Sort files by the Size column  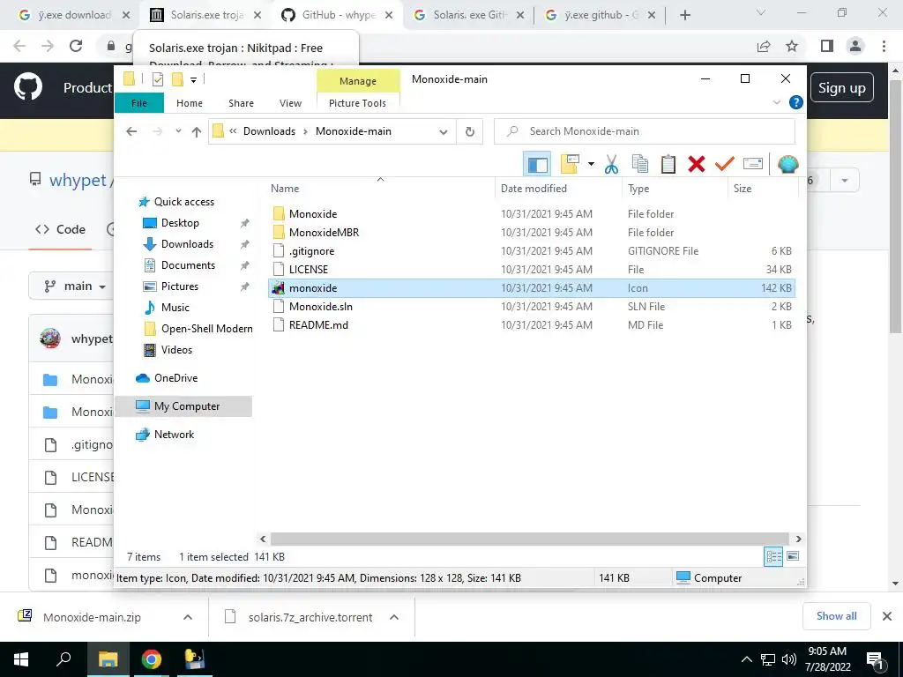763,189
